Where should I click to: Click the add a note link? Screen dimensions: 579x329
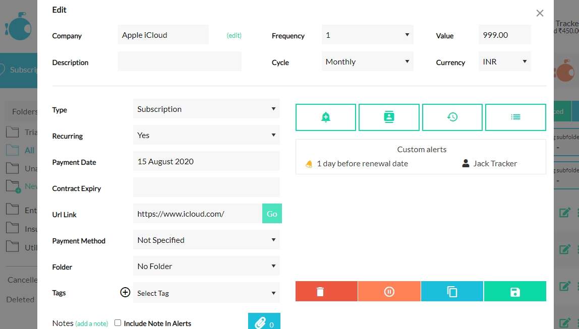coord(92,323)
